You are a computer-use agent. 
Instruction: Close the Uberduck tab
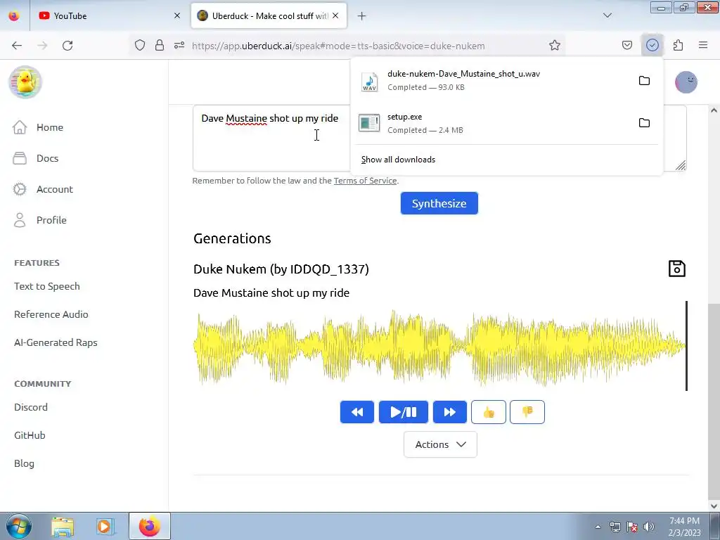(335, 15)
